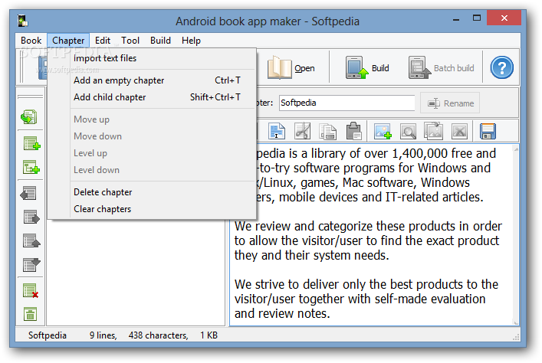The image size is (542, 363).
Task: Click the clear chapters trash icon
Action: pyautogui.click(x=31, y=314)
